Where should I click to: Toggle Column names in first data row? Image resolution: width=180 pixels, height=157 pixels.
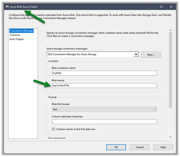click(x=54, y=129)
